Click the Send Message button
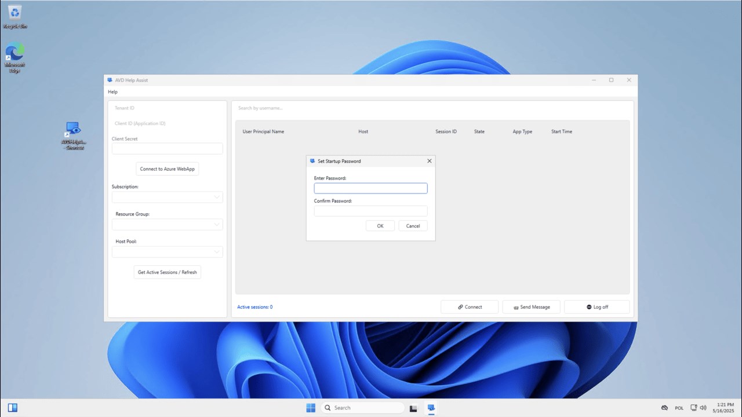The width and height of the screenshot is (742, 417). pos(532,307)
